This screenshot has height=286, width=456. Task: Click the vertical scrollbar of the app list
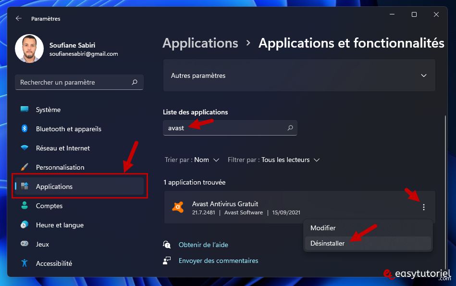[445, 192]
